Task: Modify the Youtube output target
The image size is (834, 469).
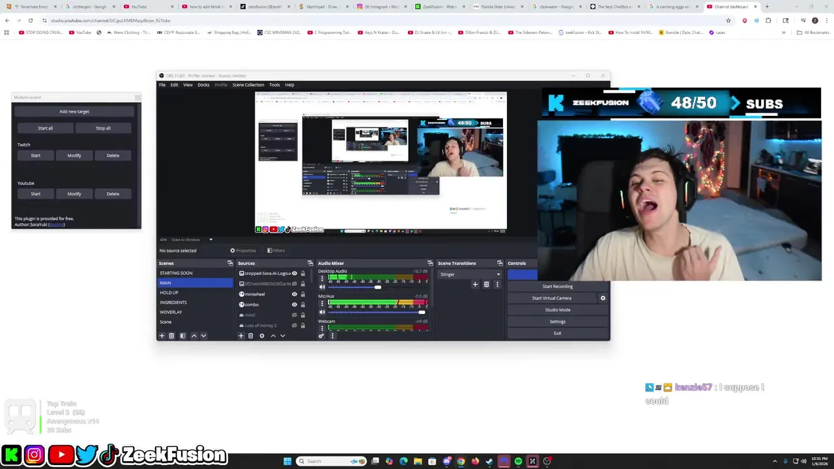Action: (74, 193)
